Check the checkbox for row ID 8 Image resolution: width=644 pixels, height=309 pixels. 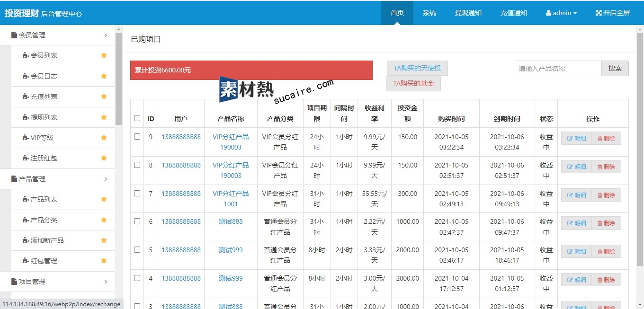137,165
